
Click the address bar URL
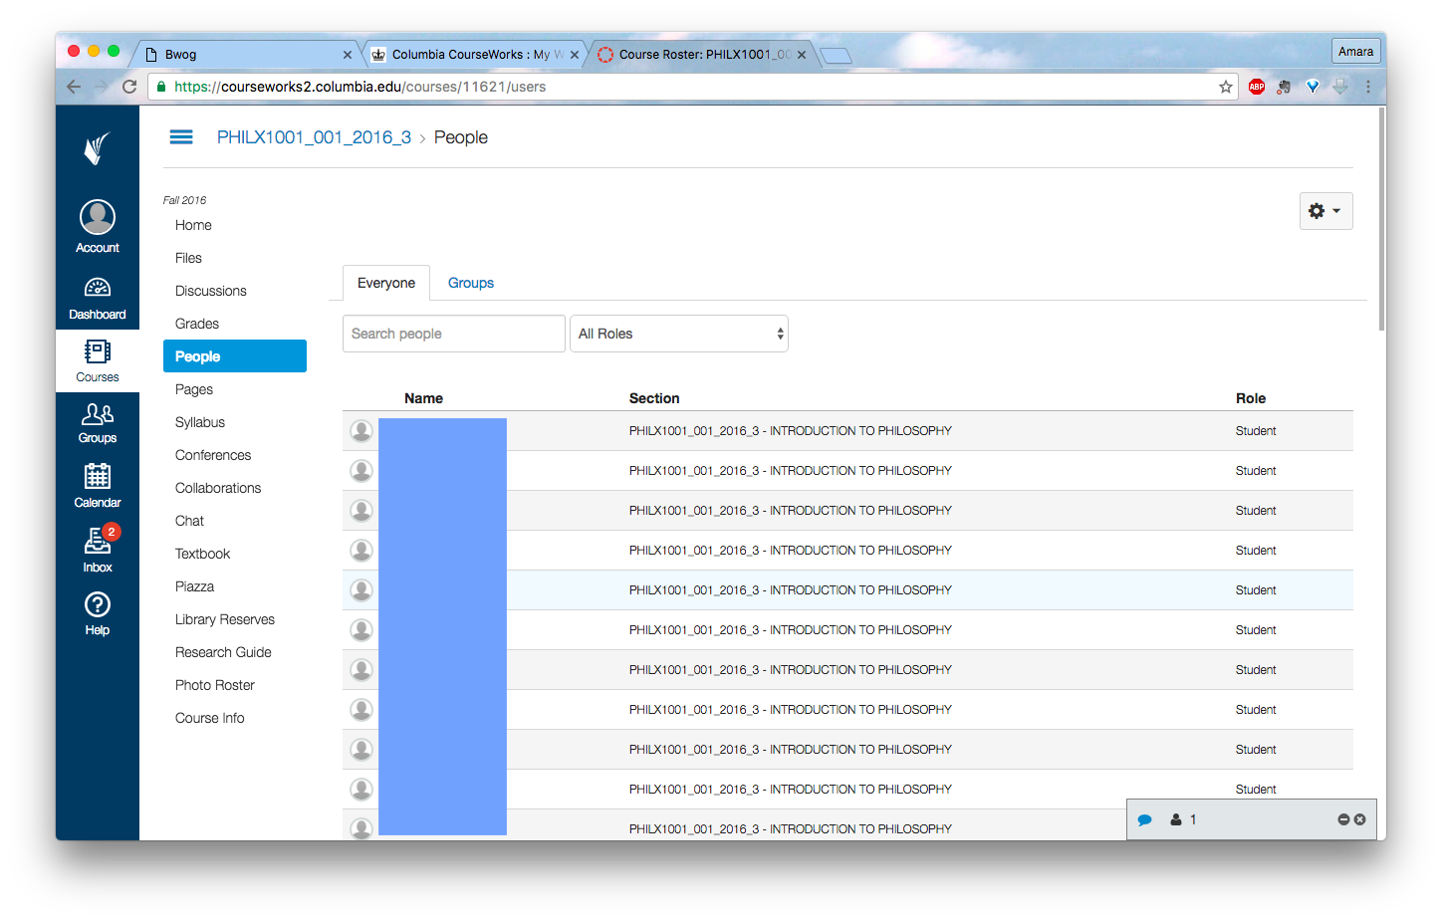(x=360, y=87)
